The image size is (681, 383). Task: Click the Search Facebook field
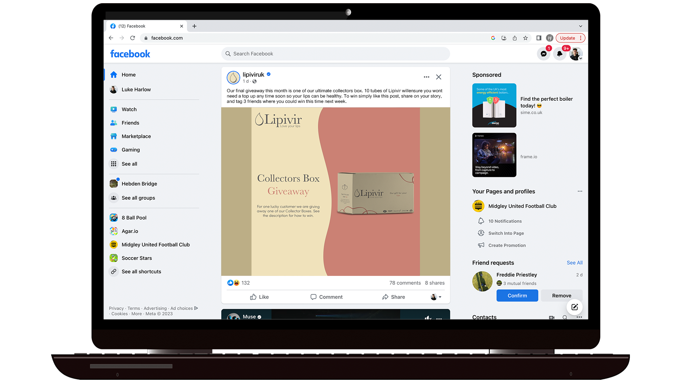point(336,54)
